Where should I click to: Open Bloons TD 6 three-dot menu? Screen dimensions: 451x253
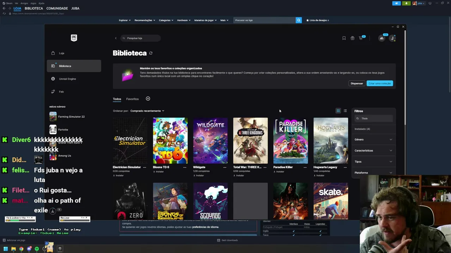click(x=185, y=167)
